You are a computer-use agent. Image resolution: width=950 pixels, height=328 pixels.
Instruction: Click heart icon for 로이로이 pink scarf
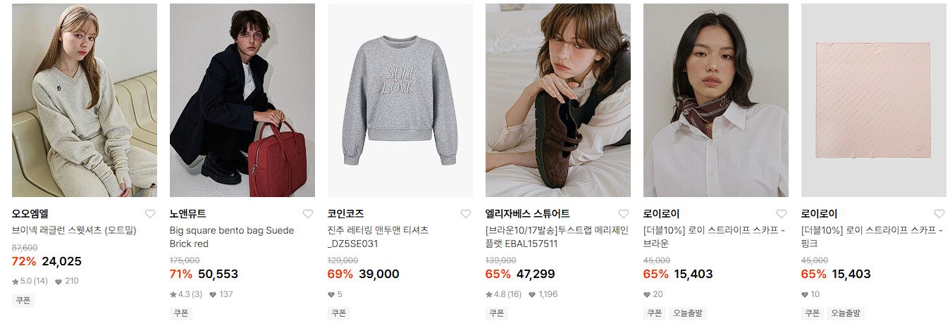pos(939,214)
